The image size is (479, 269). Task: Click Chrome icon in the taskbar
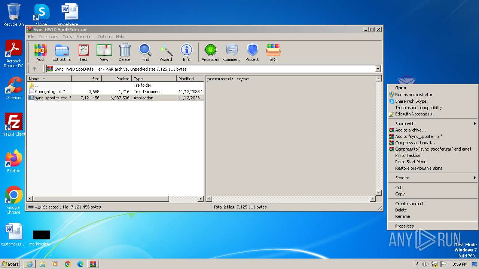[x=68, y=264]
